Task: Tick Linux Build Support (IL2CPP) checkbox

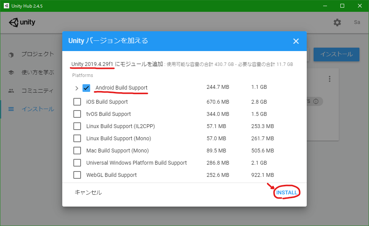Action: [77, 126]
